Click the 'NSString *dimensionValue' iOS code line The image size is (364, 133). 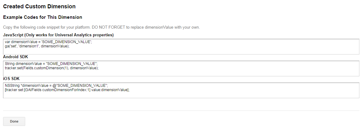57,86
